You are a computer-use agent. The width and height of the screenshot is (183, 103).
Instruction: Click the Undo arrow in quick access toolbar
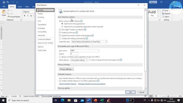[8, 2]
